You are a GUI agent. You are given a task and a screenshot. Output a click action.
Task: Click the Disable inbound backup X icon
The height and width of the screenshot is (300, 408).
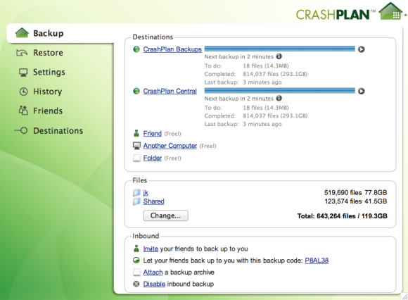[136, 284]
